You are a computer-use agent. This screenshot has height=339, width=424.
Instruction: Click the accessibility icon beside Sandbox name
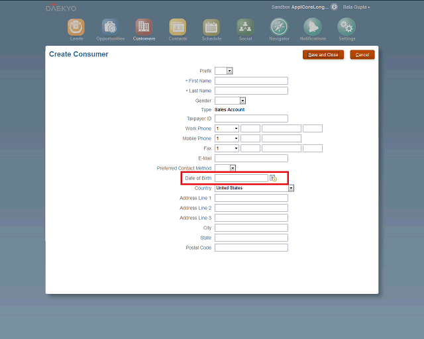coord(334,7)
